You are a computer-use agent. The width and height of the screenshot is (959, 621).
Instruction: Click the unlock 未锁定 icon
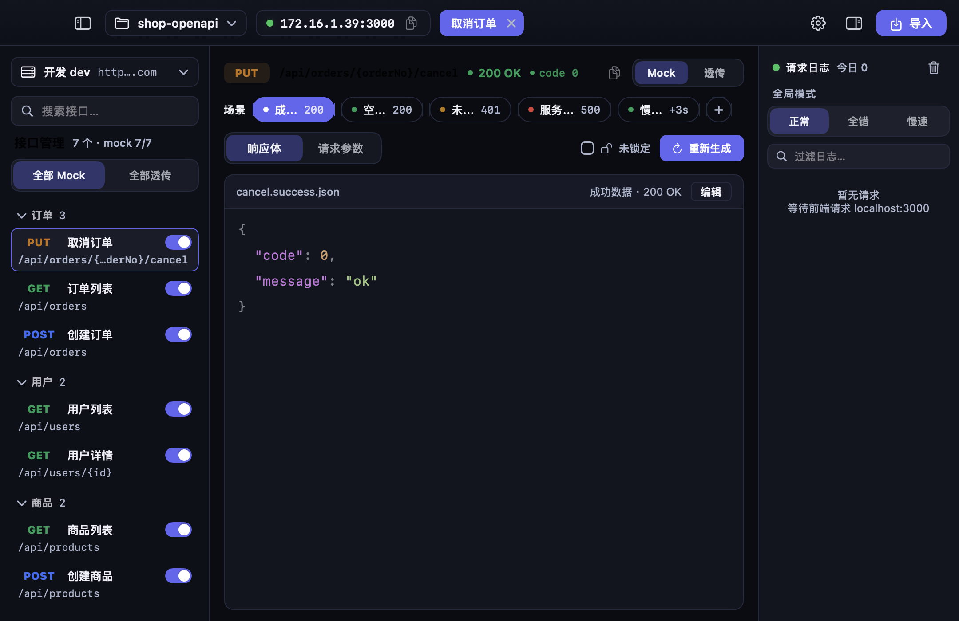606,148
